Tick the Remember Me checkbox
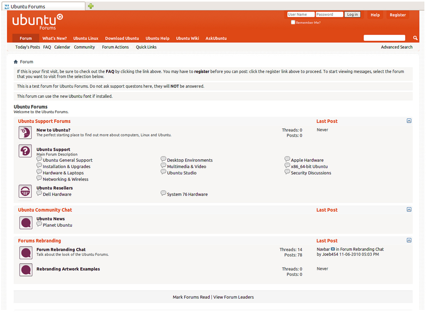This screenshot has height=312, width=426. point(293,22)
